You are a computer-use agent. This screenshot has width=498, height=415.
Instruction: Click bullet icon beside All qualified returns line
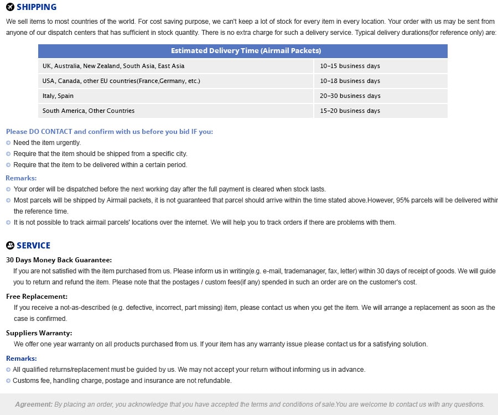click(x=8, y=370)
